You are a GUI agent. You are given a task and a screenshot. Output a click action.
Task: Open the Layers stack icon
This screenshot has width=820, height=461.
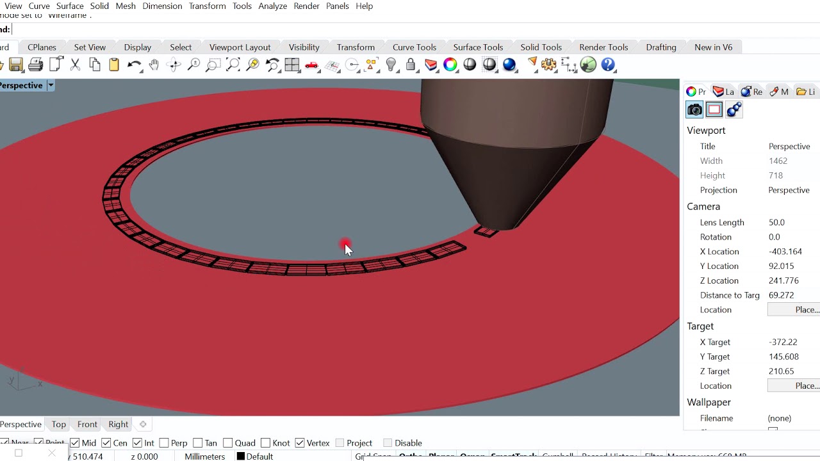[x=430, y=65]
